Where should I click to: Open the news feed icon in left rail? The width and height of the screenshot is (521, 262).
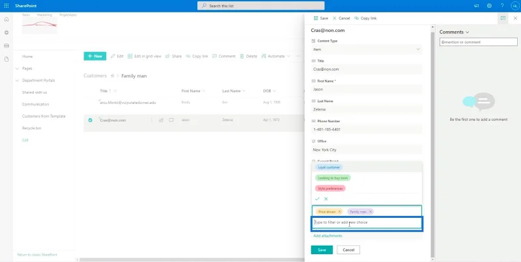pos(7,46)
